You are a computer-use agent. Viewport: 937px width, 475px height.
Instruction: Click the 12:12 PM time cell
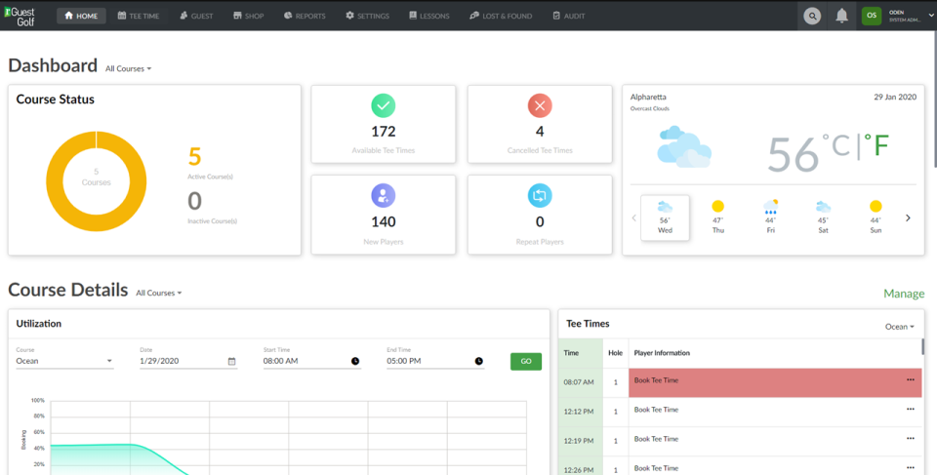[579, 412]
